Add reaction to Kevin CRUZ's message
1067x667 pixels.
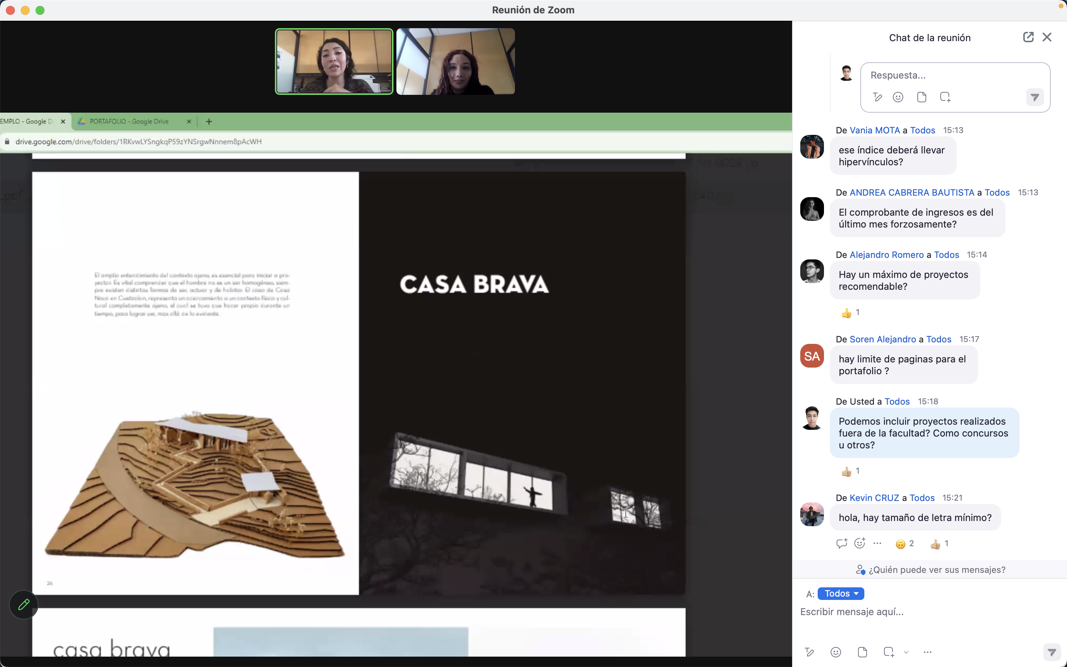pos(859,544)
